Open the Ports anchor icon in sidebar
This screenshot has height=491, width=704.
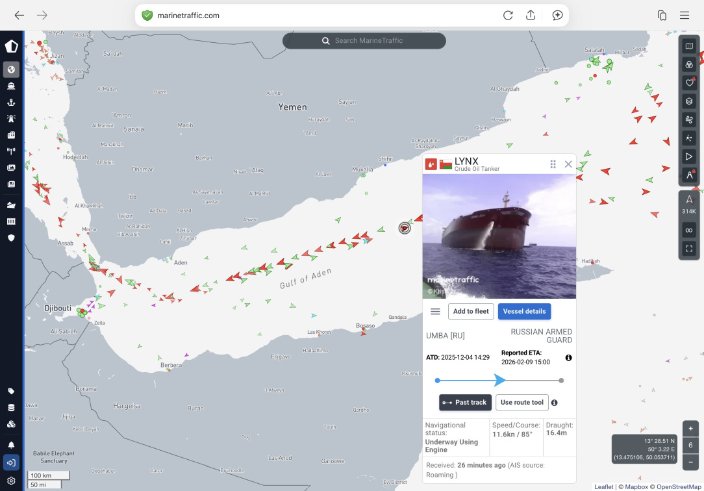tap(11, 103)
